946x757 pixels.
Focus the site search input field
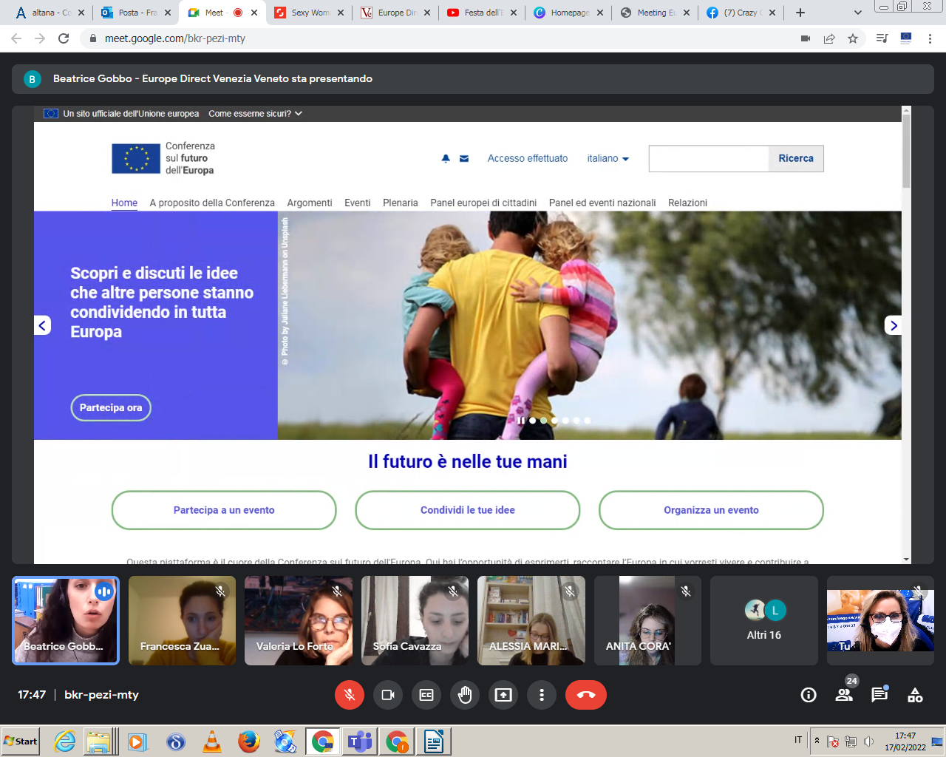(709, 158)
